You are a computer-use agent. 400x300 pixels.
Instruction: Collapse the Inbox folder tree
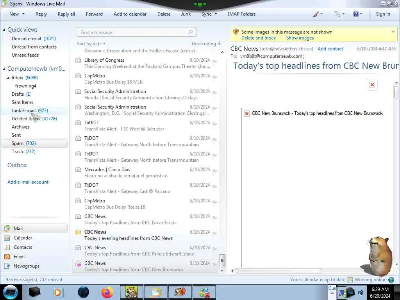click(8, 78)
